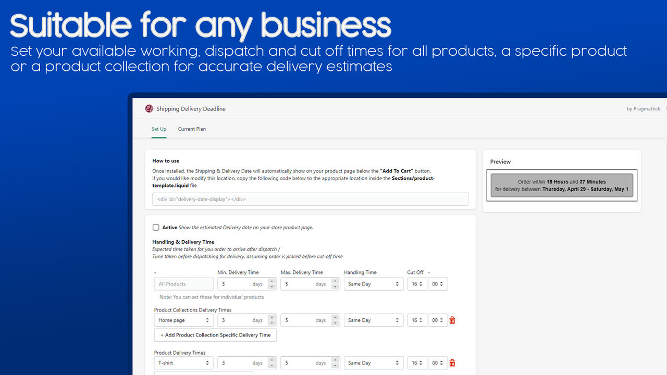Select the Set Up tab
Screen dimensions: 667x375
[x=159, y=129]
